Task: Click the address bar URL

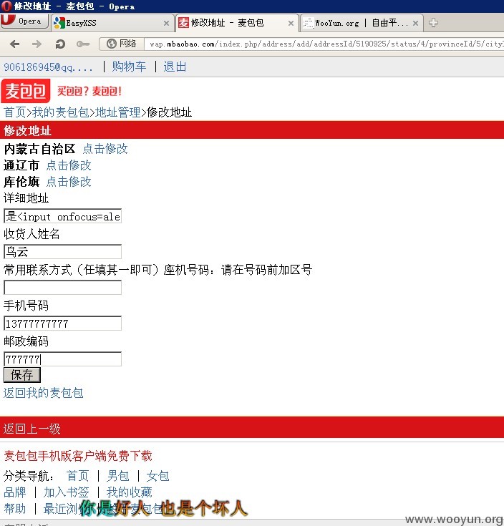Action: click(324, 44)
